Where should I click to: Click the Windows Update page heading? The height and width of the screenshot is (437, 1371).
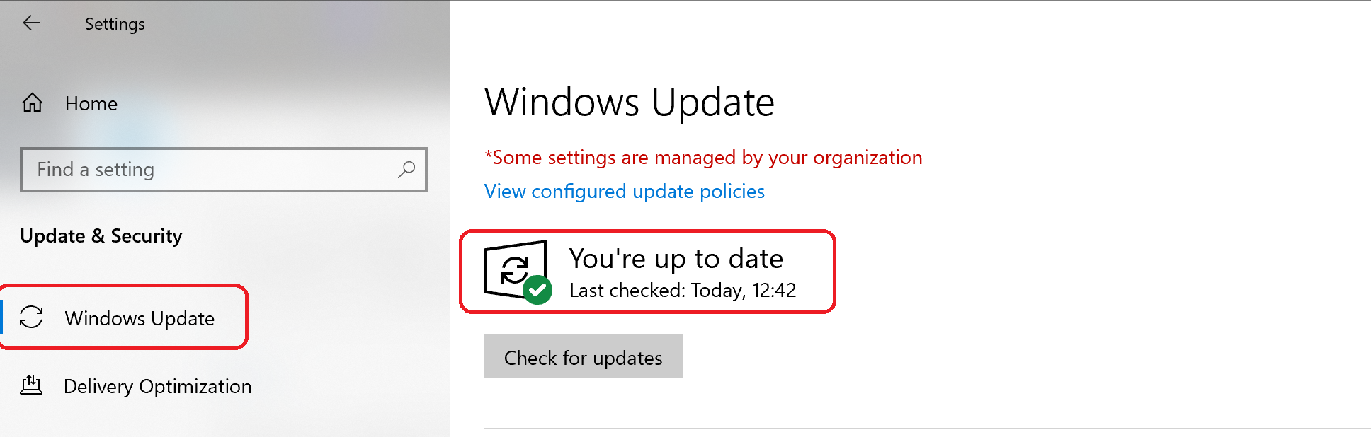630,103
